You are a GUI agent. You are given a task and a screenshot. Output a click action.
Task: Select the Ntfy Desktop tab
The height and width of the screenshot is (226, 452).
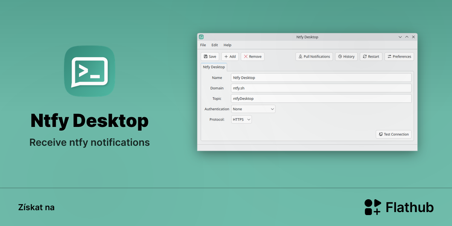click(x=214, y=67)
